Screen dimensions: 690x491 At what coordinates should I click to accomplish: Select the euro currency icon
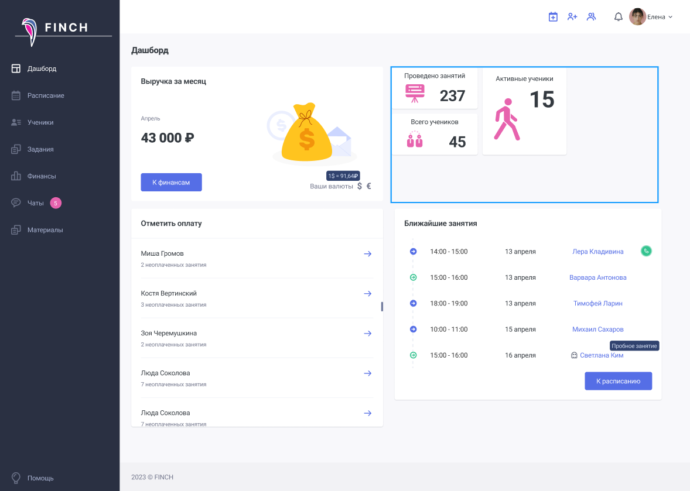(369, 186)
